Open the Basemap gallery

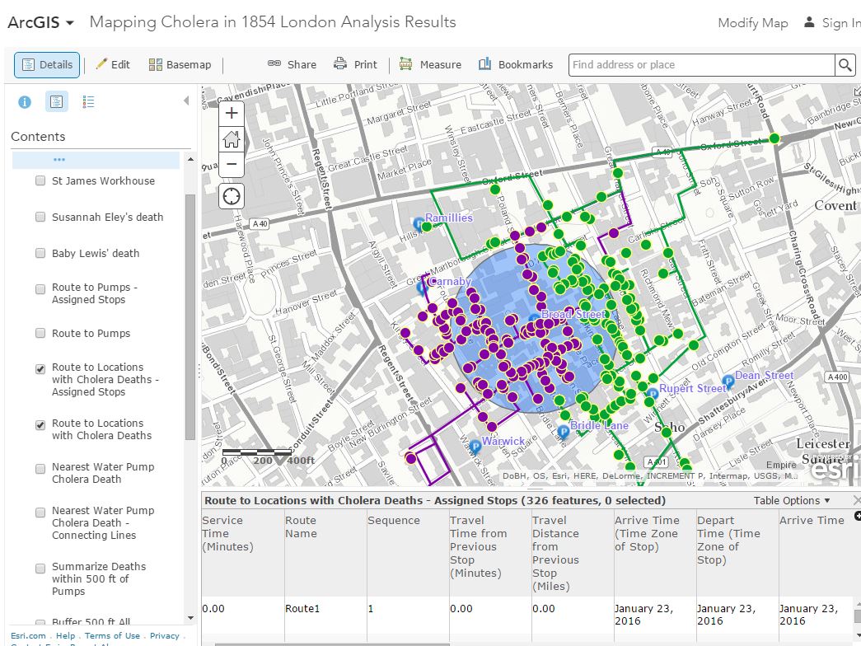180,64
